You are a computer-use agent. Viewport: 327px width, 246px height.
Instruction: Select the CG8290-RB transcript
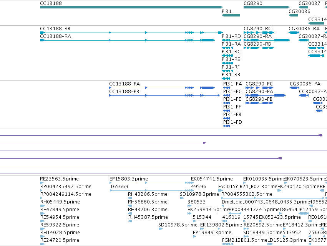[259, 48]
